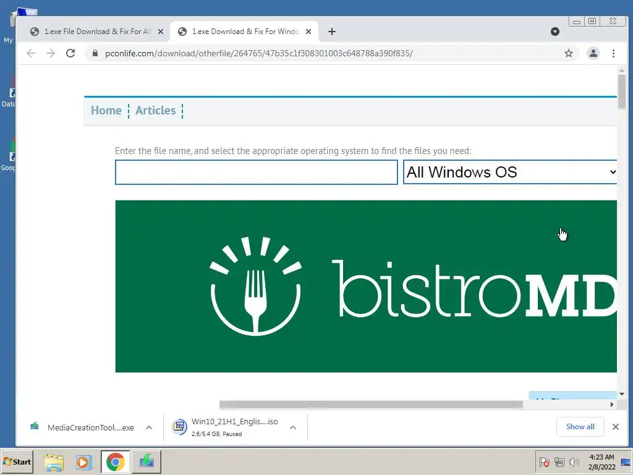
Task: Launch Windows Media Player from taskbar
Action: pyautogui.click(x=84, y=461)
